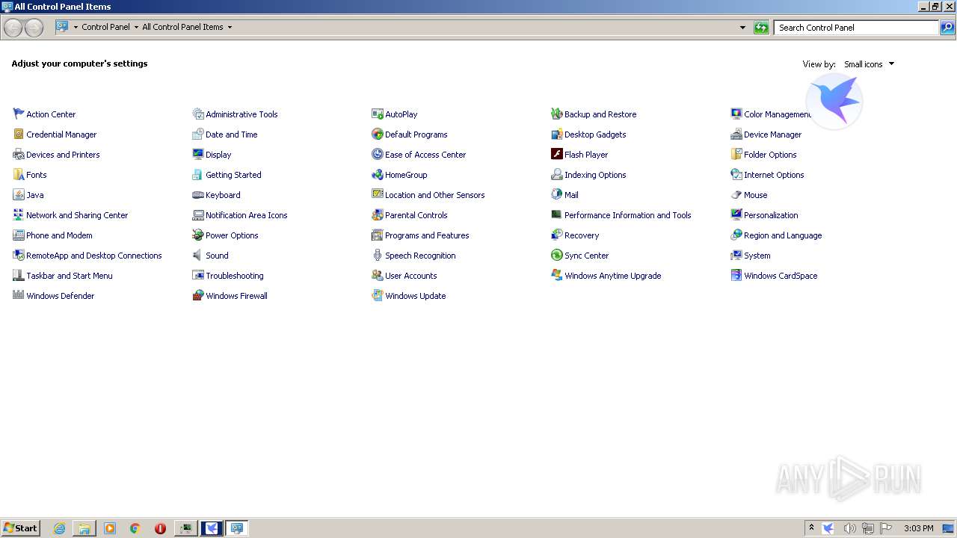This screenshot has height=538, width=957.
Task: Click the taskbar clock showing 3:03 PM
Action: point(918,528)
